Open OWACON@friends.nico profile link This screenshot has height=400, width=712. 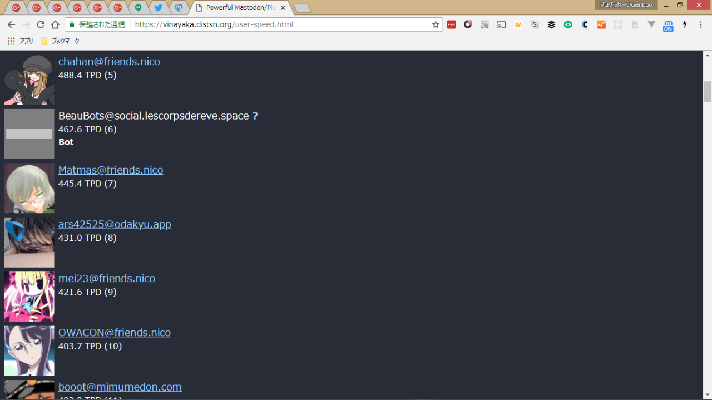click(115, 333)
